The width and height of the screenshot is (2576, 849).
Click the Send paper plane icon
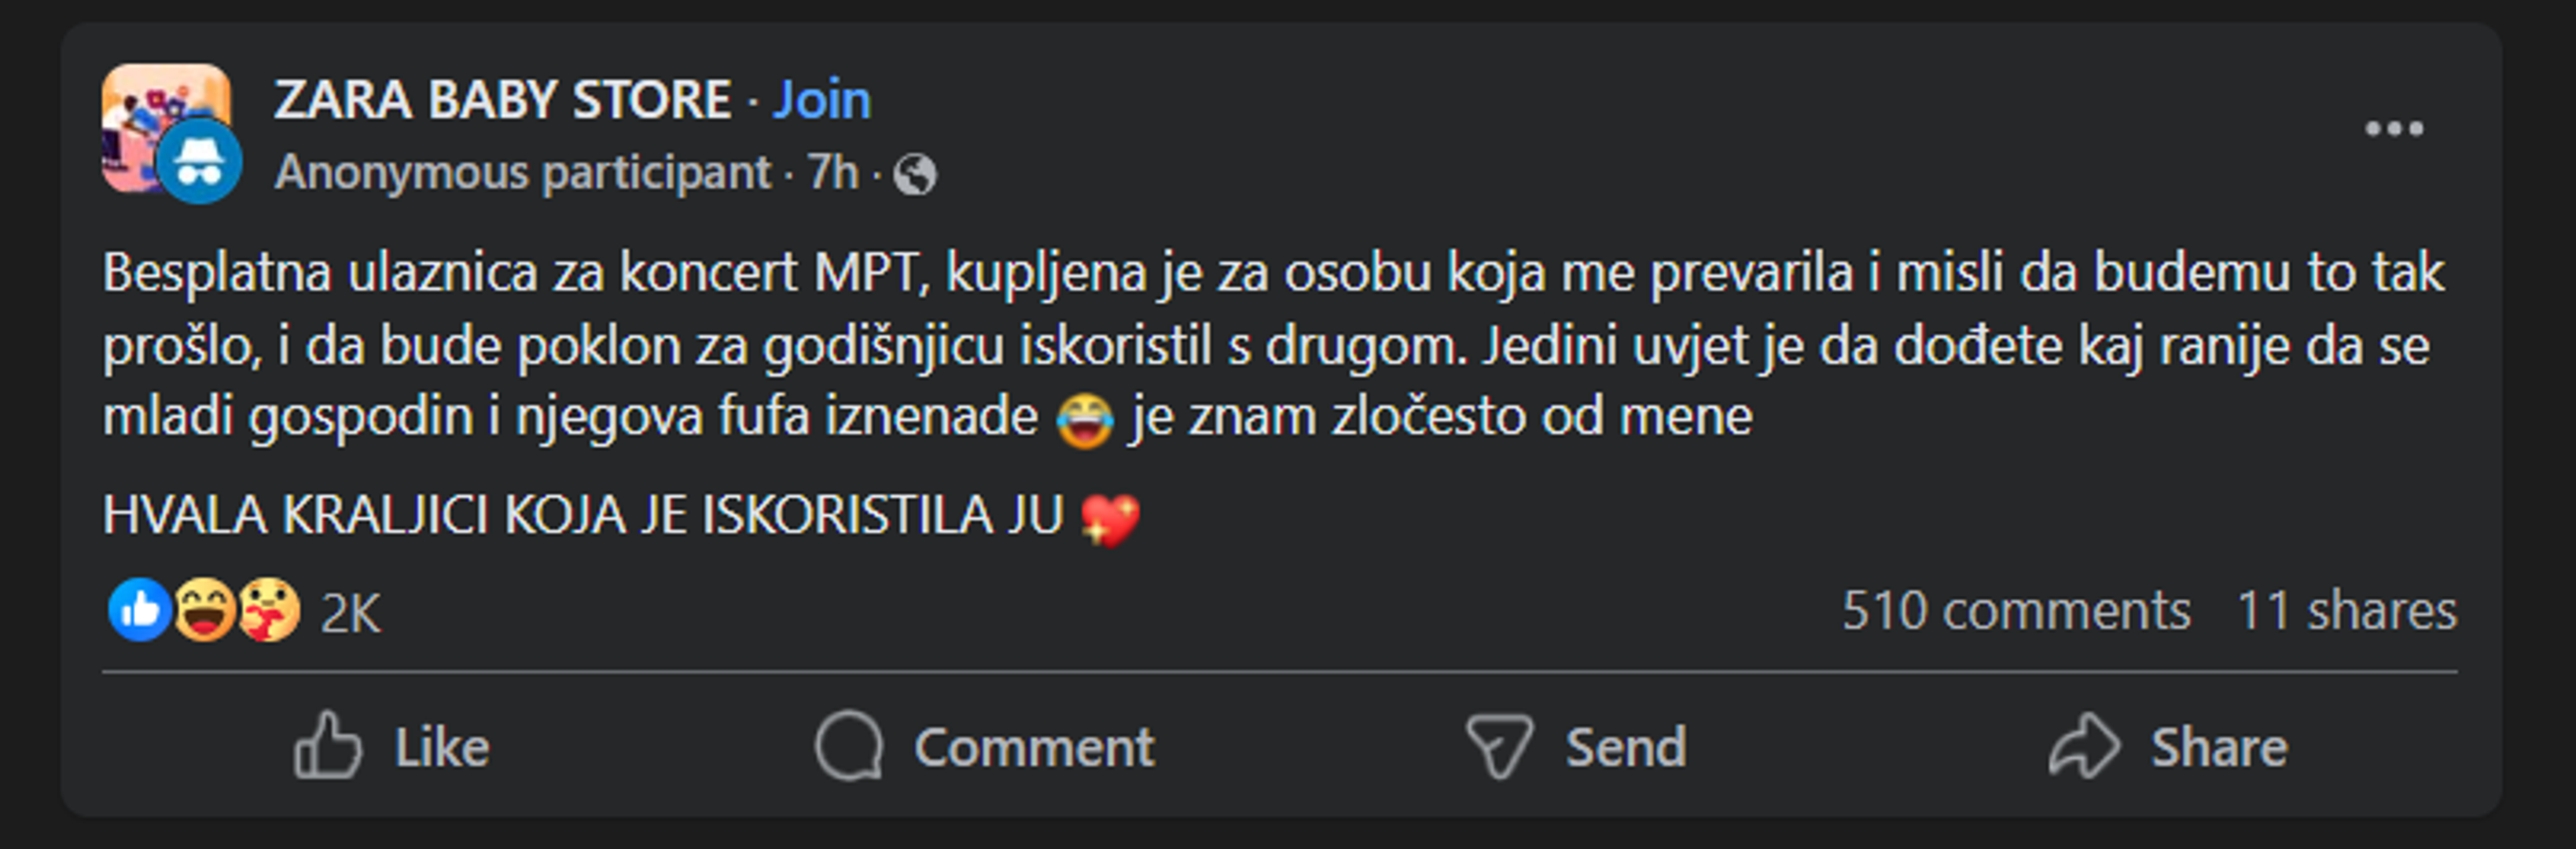point(1498,745)
